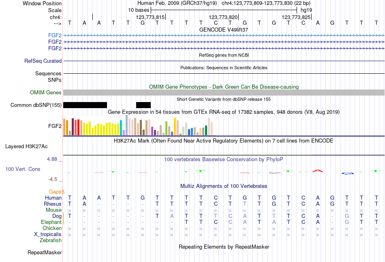Click the blue negative dip in PhyloP track
The height and width of the screenshot is (262, 385).
tap(347, 173)
